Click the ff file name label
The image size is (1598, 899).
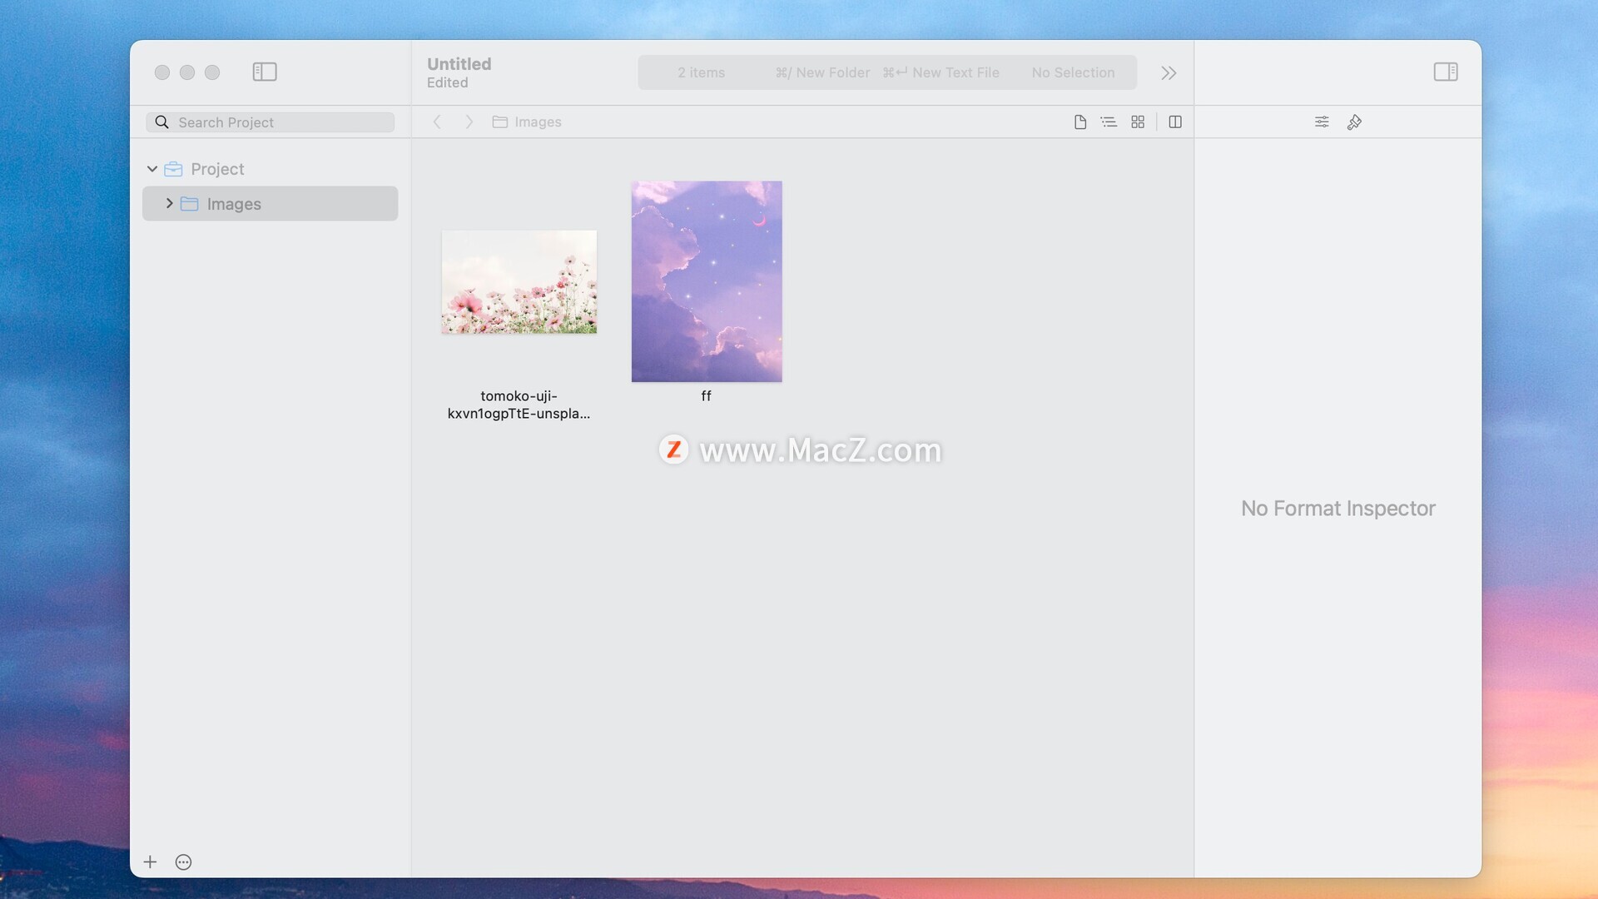706,396
